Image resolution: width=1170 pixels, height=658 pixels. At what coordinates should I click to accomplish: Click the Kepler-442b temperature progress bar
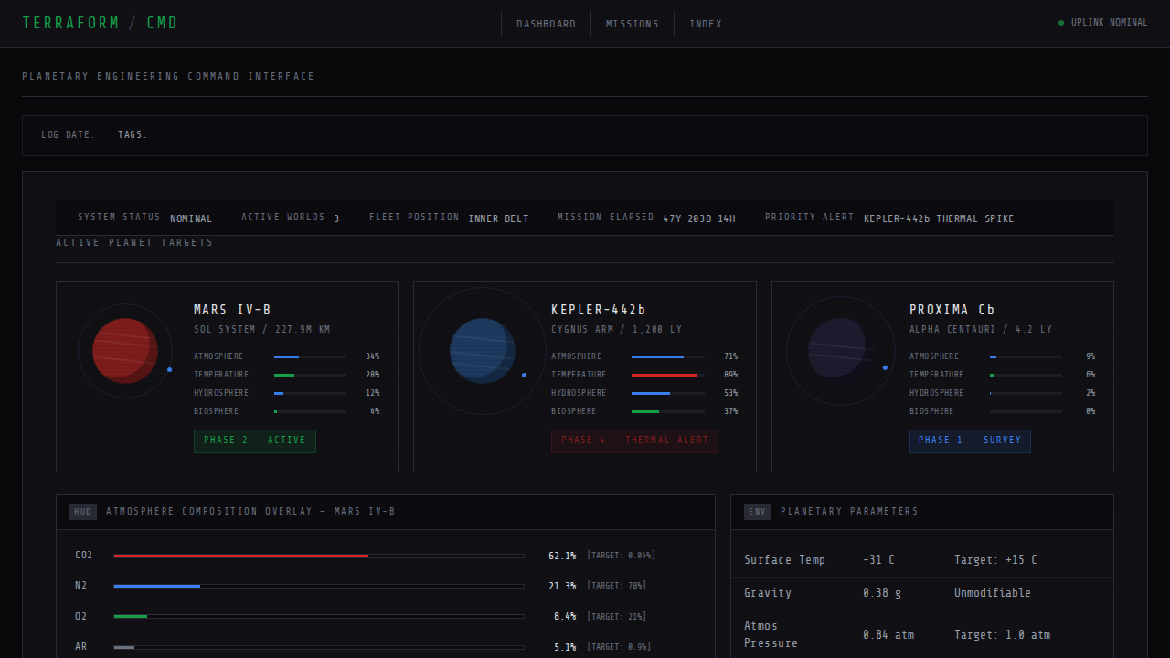[x=667, y=375]
